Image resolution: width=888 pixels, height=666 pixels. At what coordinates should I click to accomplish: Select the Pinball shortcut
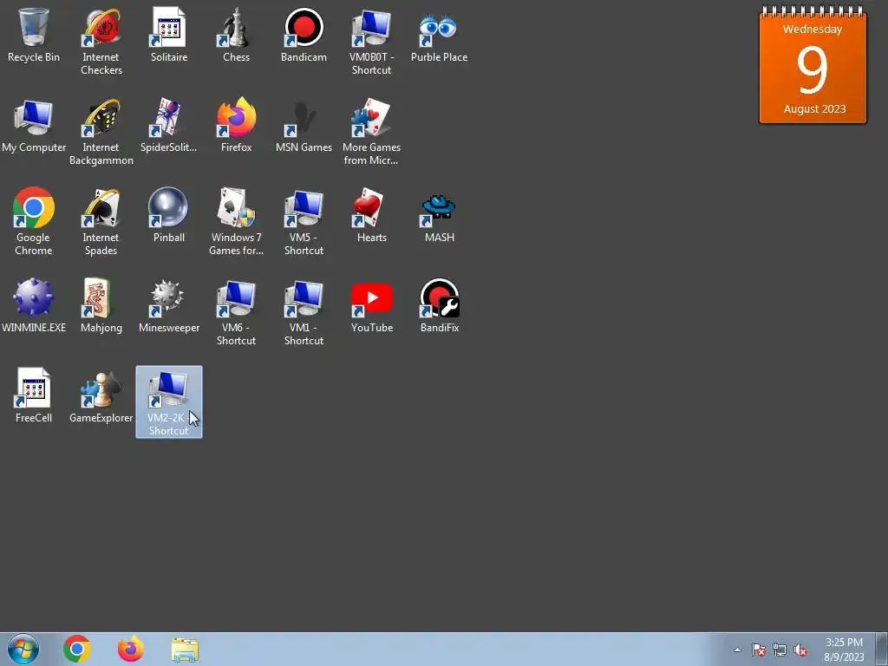coord(169,216)
